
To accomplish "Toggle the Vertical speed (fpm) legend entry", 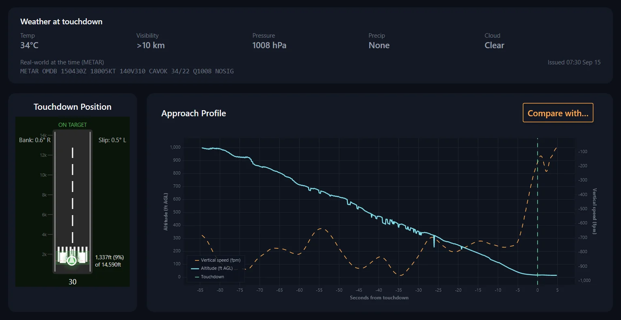I will pos(217,260).
